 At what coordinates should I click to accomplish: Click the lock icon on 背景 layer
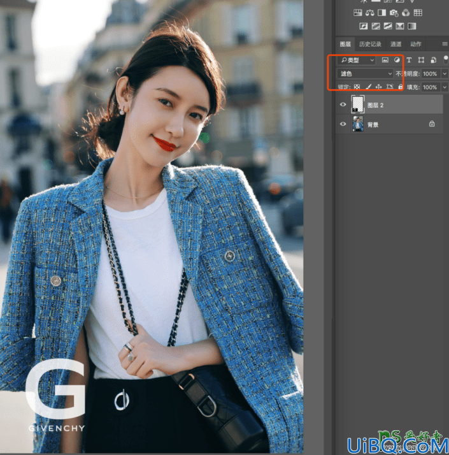432,124
